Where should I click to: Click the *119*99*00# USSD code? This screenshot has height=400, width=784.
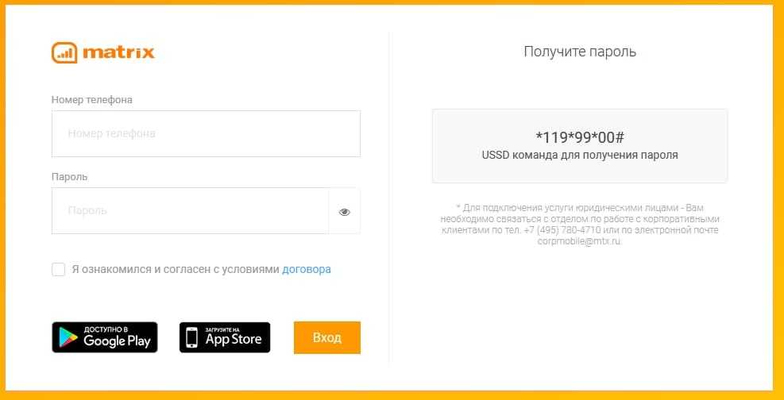click(580, 137)
